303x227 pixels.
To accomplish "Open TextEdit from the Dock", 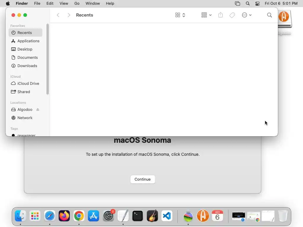I will (123, 216).
